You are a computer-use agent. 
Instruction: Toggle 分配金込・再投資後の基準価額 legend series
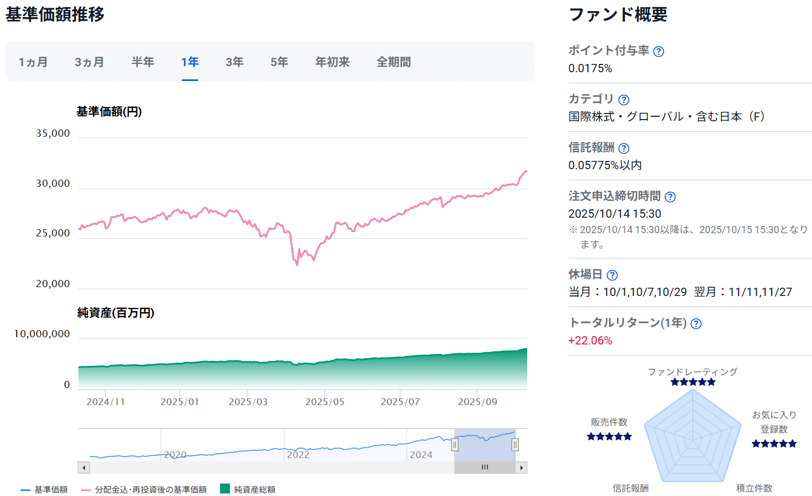[144, 489]
